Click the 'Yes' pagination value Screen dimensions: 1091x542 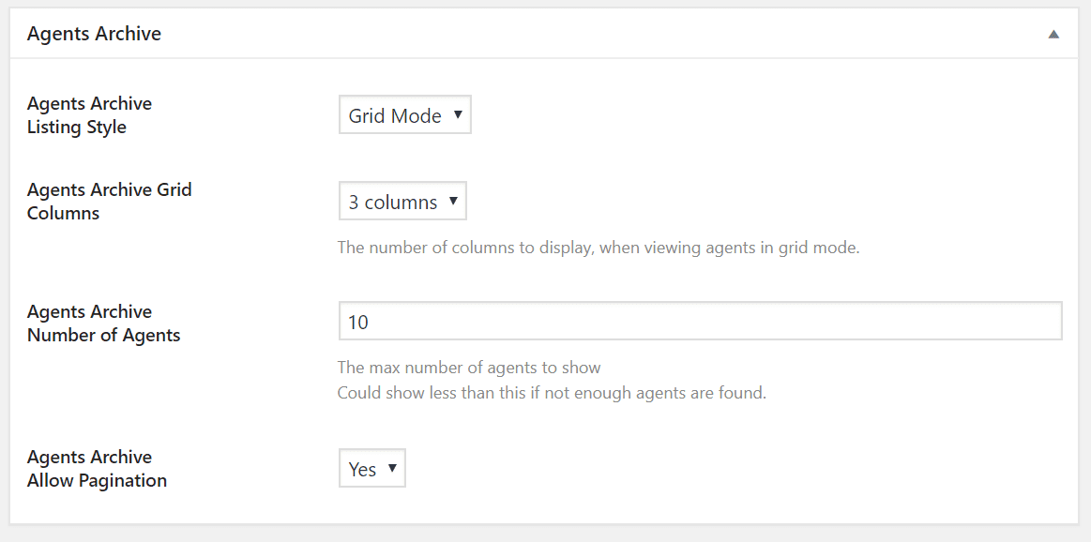pos(362,470)
